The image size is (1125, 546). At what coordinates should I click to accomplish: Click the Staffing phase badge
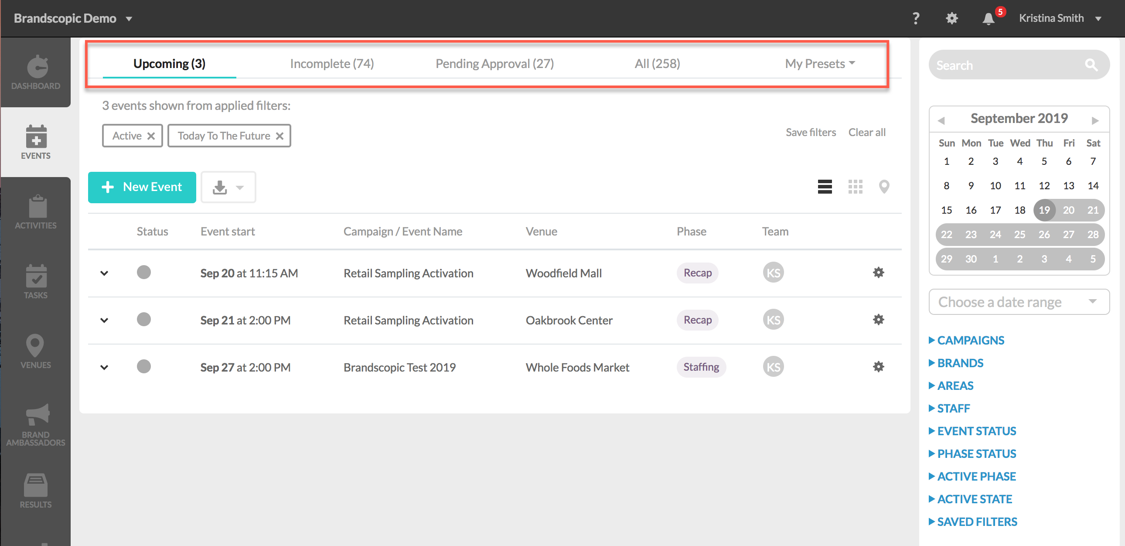(701, 367)
